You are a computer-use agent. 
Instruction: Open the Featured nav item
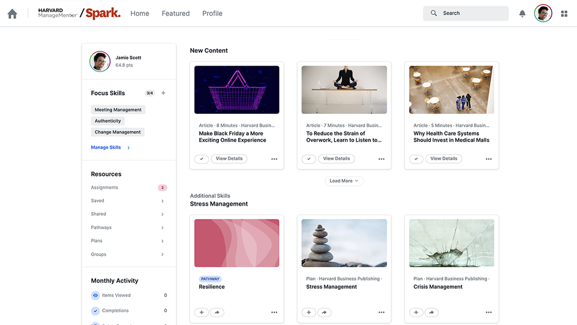click(176, 13)
